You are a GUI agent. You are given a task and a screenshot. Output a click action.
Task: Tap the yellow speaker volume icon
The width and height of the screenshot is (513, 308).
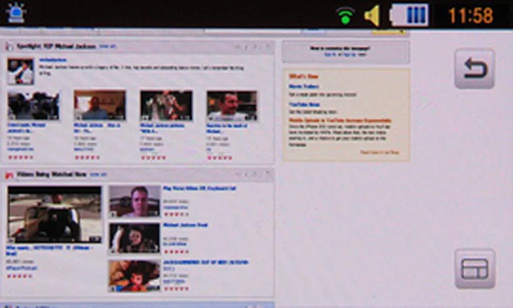click(372, 16)
